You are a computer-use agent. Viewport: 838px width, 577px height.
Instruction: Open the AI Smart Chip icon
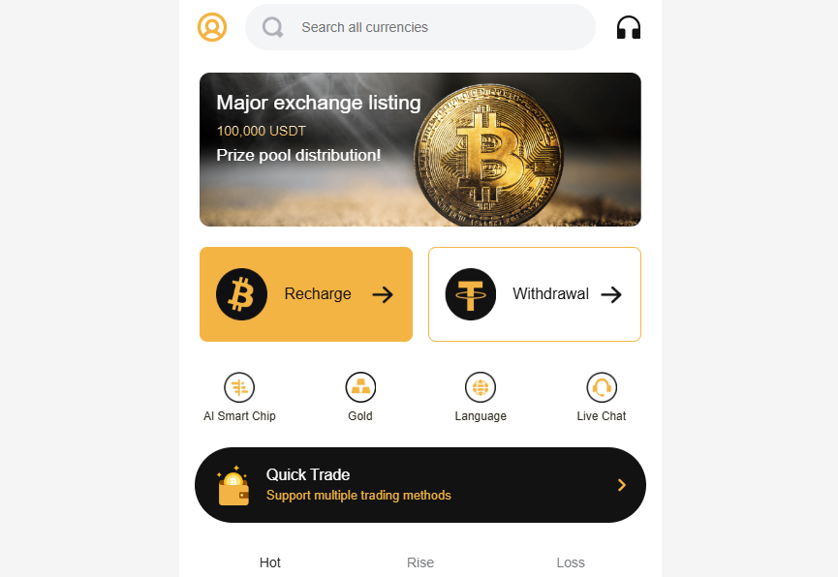[239, 387]
